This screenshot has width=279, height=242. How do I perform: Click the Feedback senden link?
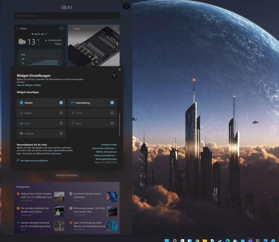(109, 145)
